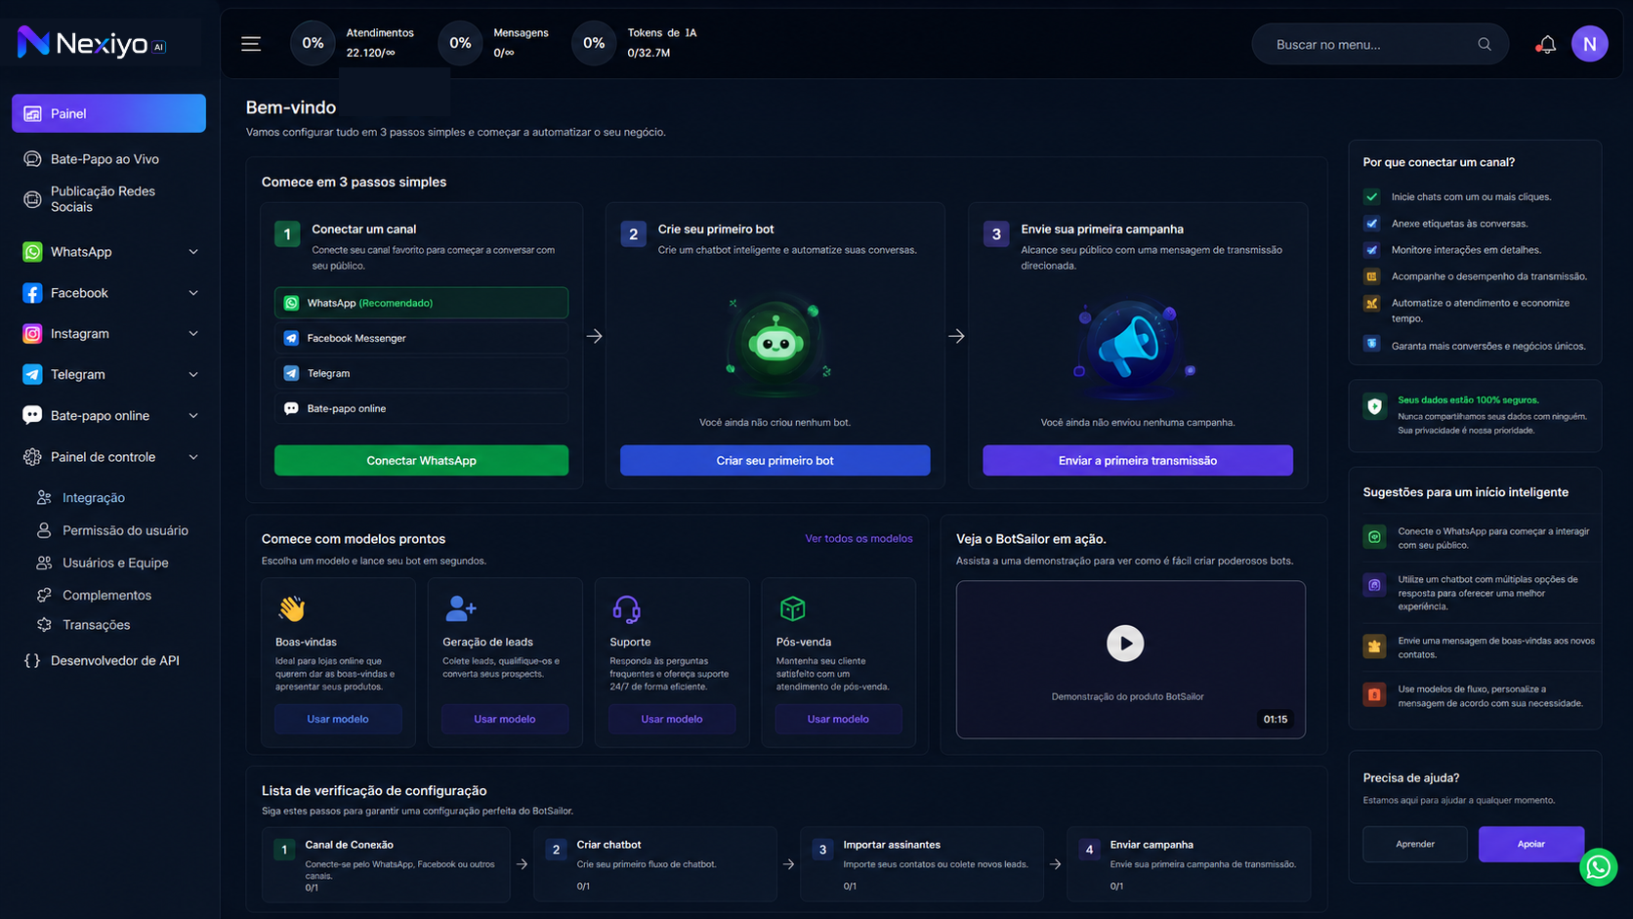Click Criar seu primeiro bot button

[x=775, y=460]
